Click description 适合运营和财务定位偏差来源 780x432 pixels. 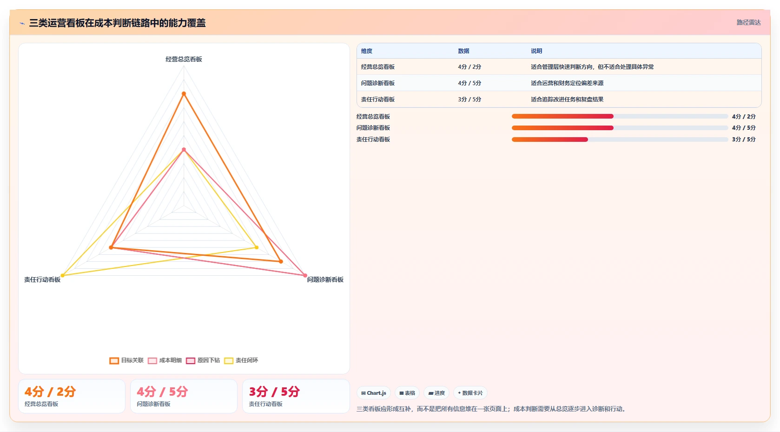tap(567, 83)
